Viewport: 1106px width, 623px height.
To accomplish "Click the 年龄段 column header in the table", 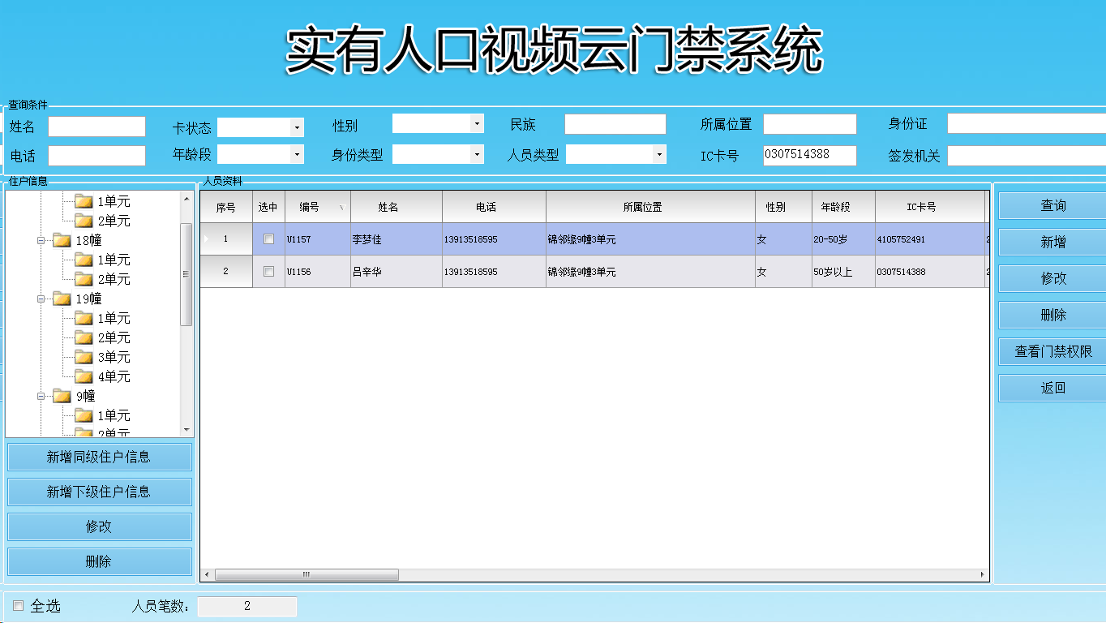I will click(x=843, y=207).
